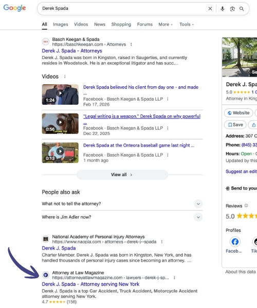Click Basch Keegan & Spada favicon
This screenshot has width=257, height=308.
tap(46, 42)
